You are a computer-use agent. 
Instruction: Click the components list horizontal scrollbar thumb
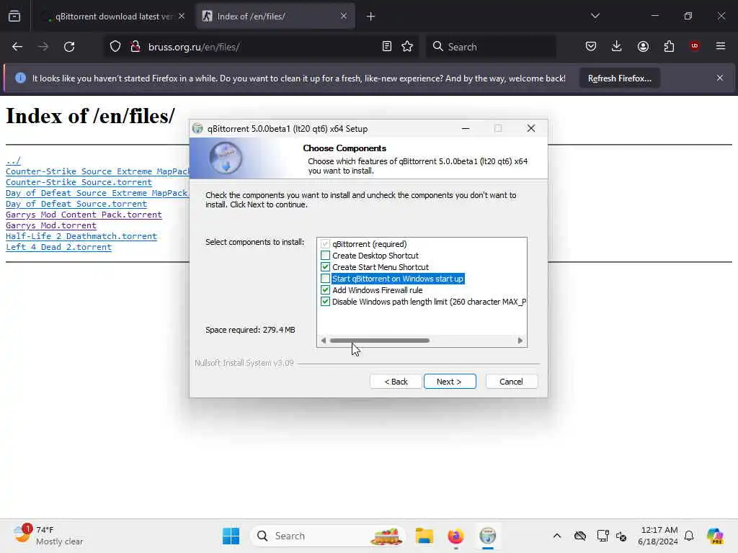click(x=379, y=341)
